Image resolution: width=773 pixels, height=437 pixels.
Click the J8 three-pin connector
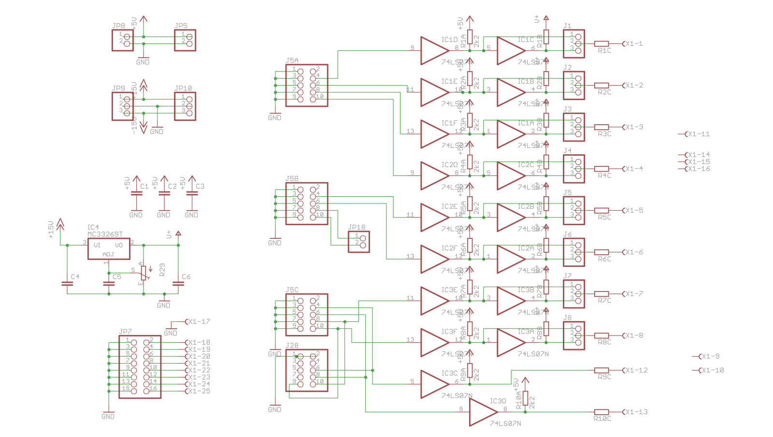point(574,335)
